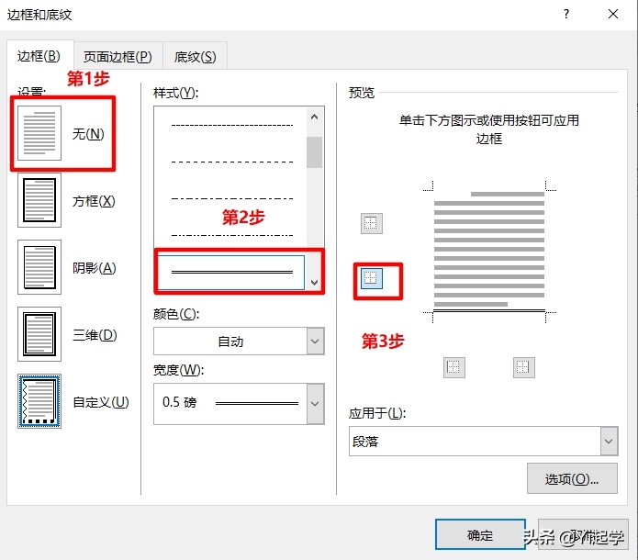Select the dashed line style
This screenshot has width=638, height=560.
[232, 162]
